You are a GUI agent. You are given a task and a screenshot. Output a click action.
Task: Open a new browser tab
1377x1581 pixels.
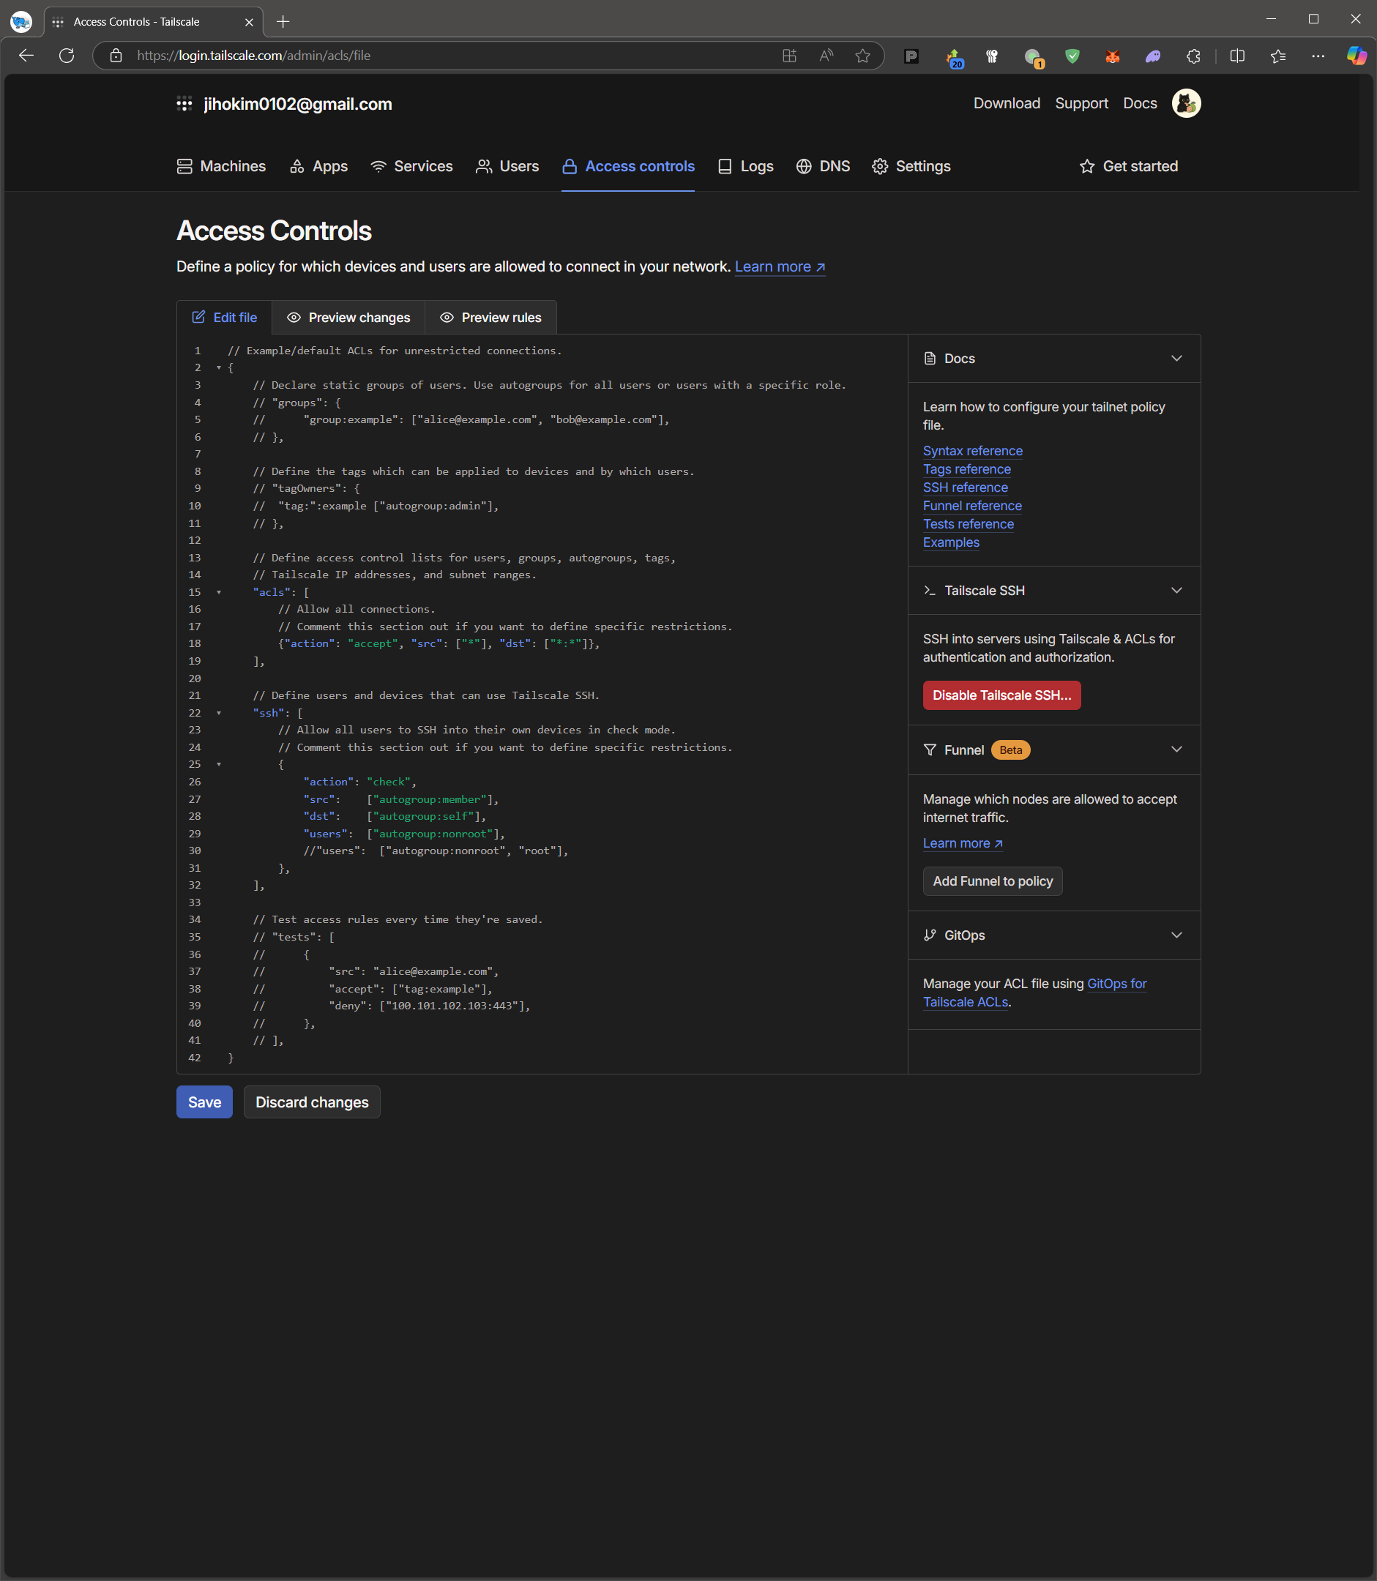(283, 21)
